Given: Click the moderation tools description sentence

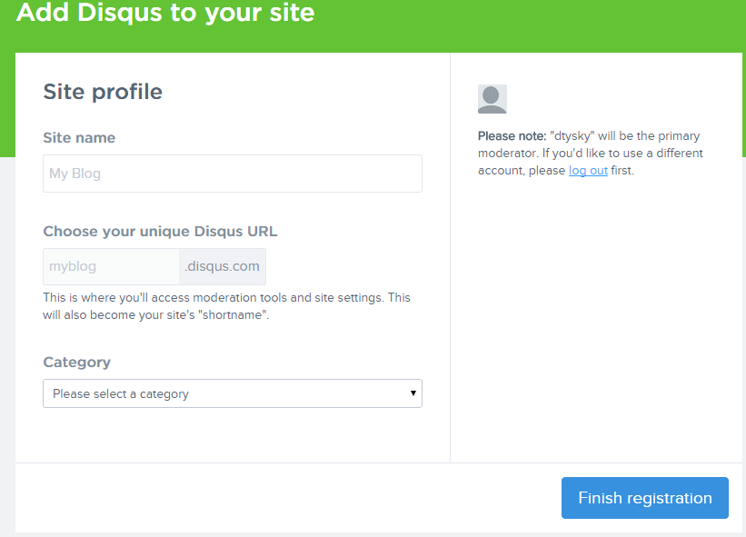Looking at the screenshot, I should click(x=214, y=298).
